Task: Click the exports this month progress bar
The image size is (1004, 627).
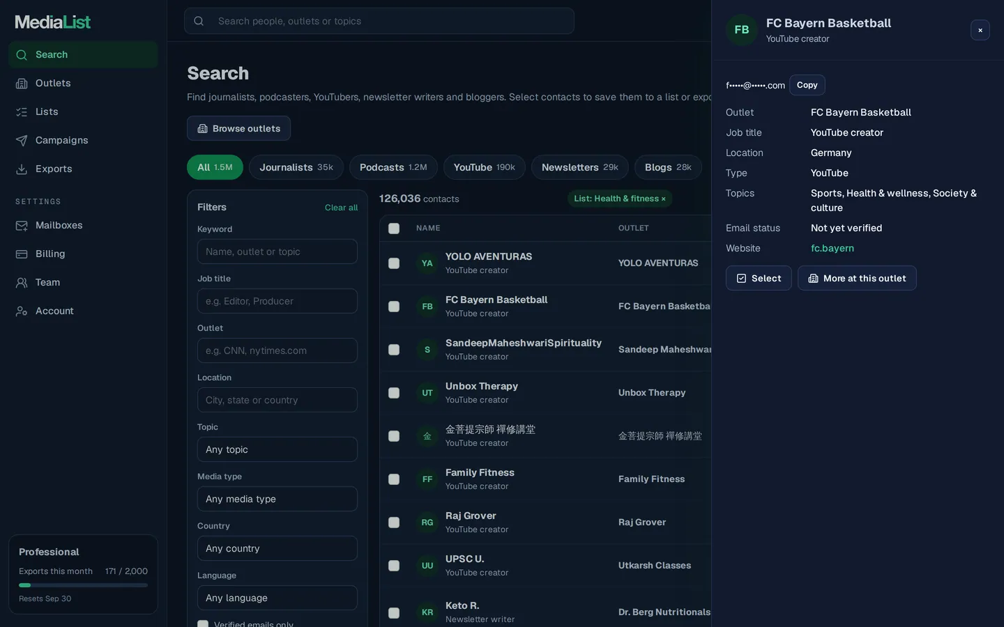Action: (83, 585)
